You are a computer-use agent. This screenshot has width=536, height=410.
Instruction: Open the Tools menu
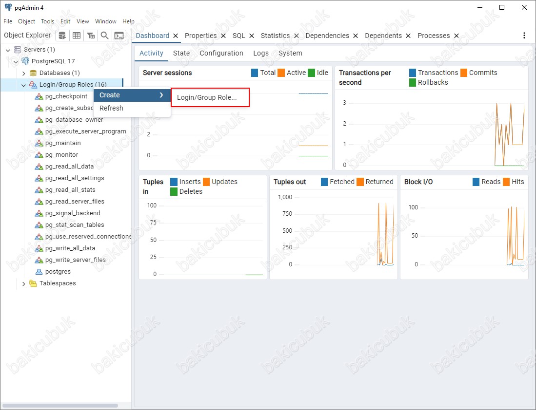(47, 21)
